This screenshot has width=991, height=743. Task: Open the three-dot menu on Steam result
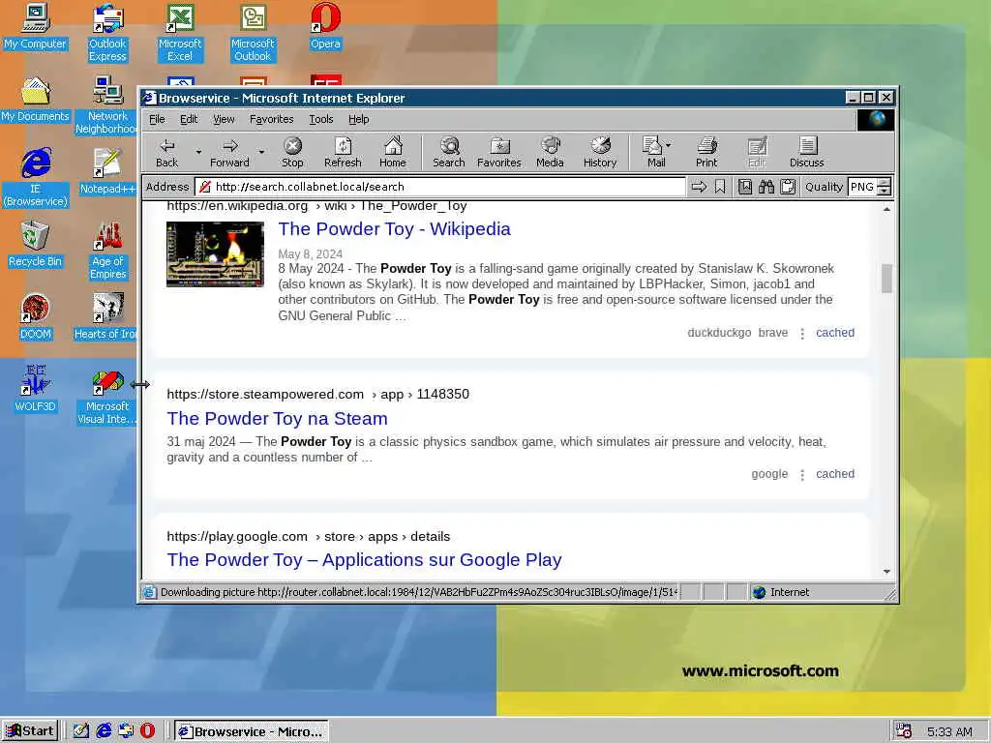(802, 474)
